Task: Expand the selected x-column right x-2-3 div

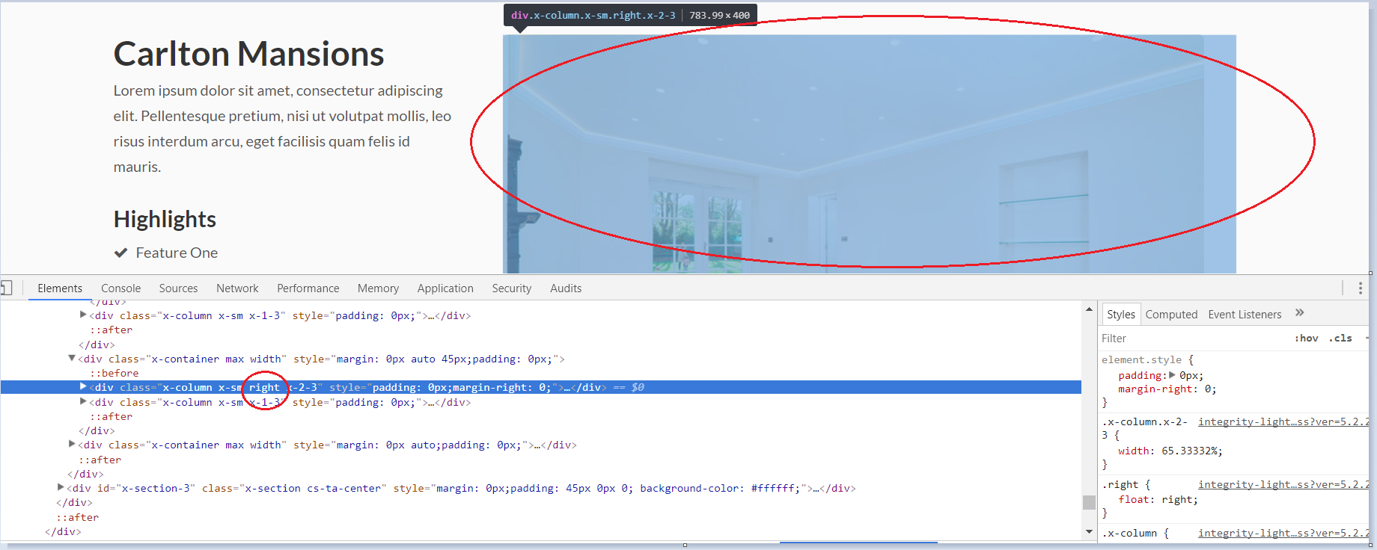Action: (83, 386)
